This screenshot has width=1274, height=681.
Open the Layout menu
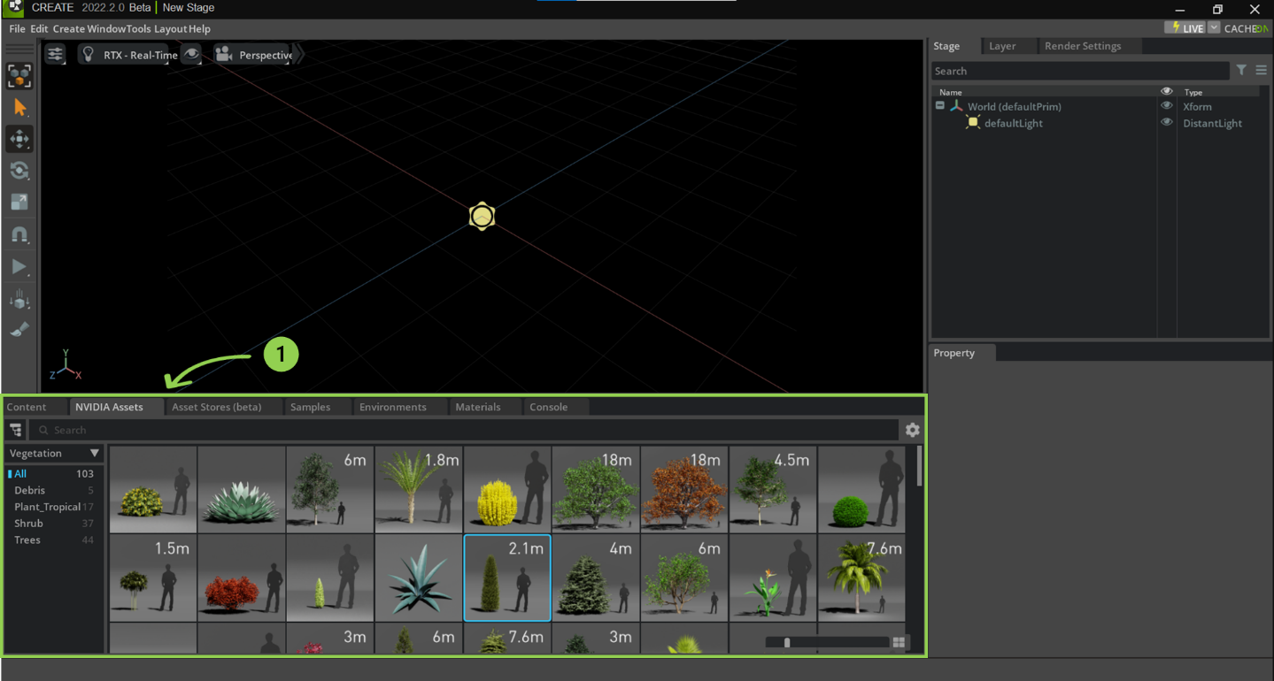[170, 28]
